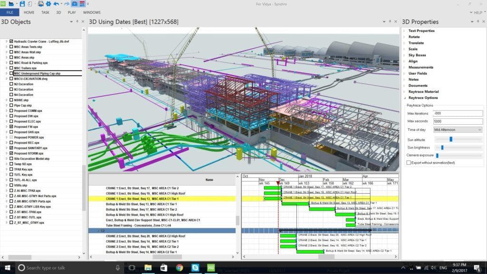Viewport: 487px width, 274px height.
Task: Switch to the PLAY ribbon tab
Action: point(72,12)
